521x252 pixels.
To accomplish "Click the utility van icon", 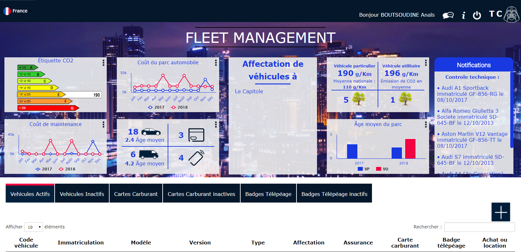I will coord(149,154).
